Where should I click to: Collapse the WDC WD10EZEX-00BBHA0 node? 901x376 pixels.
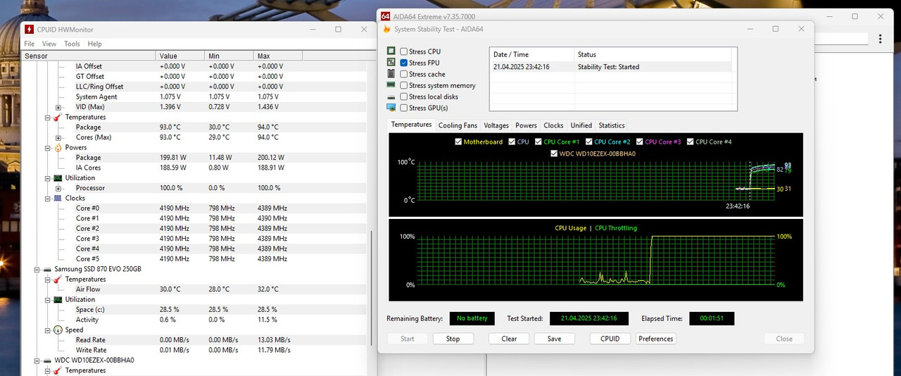37,361
